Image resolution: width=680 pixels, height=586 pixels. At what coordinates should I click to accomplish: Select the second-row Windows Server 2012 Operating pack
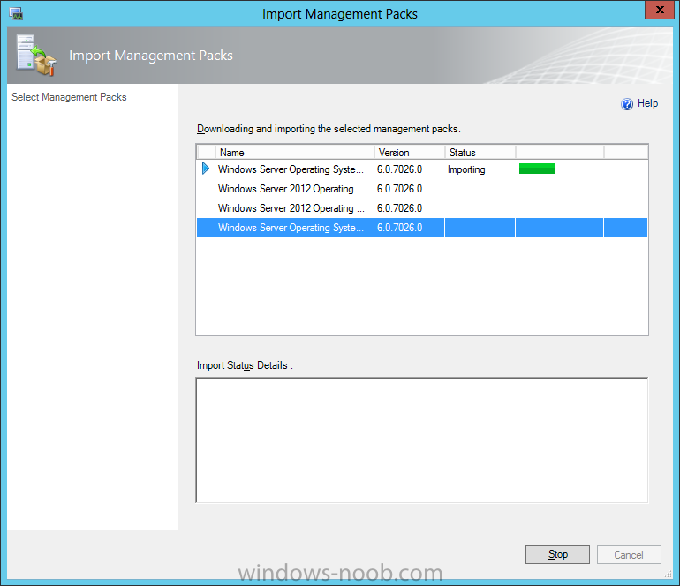(x=422, y=189)
